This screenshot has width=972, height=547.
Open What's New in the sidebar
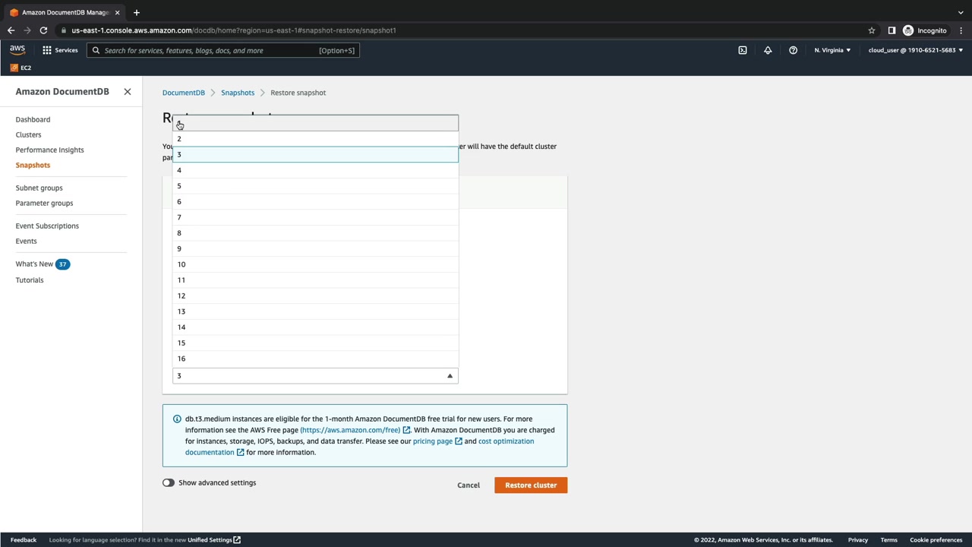[x=34, y=264]
